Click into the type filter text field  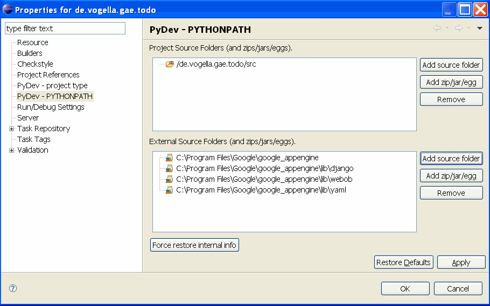click(65, 29)
